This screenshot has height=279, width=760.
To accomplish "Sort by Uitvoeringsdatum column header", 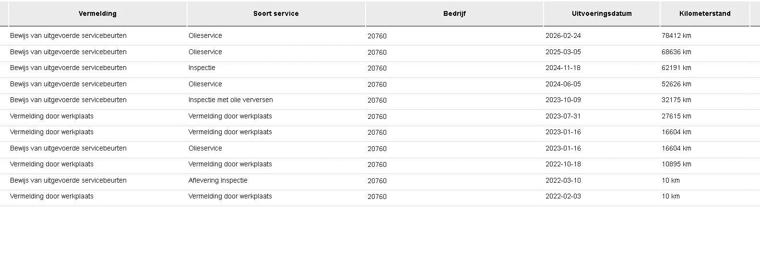I will click(602, 13).
